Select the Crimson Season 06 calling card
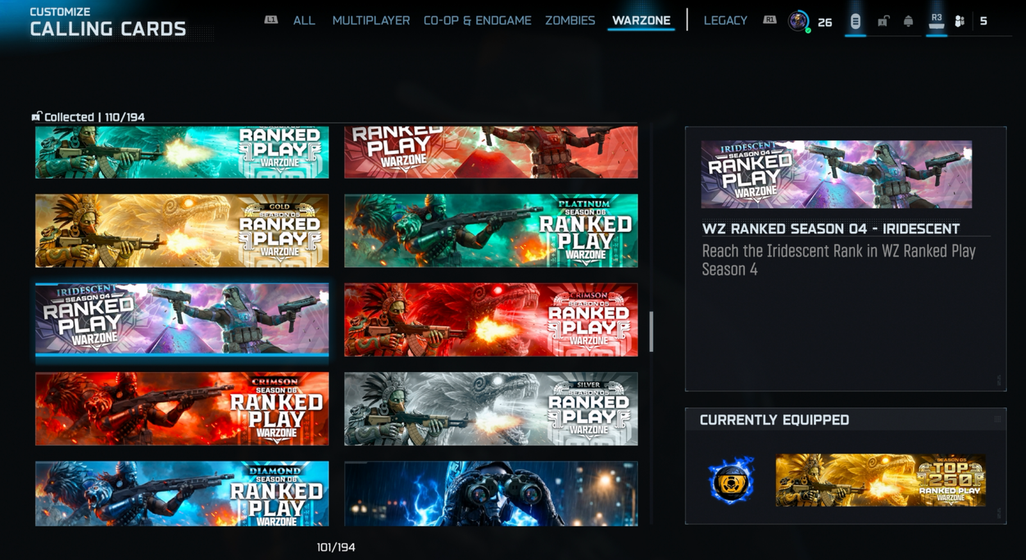Screen dimensions: 1026x560 click(x=182, y=409)
